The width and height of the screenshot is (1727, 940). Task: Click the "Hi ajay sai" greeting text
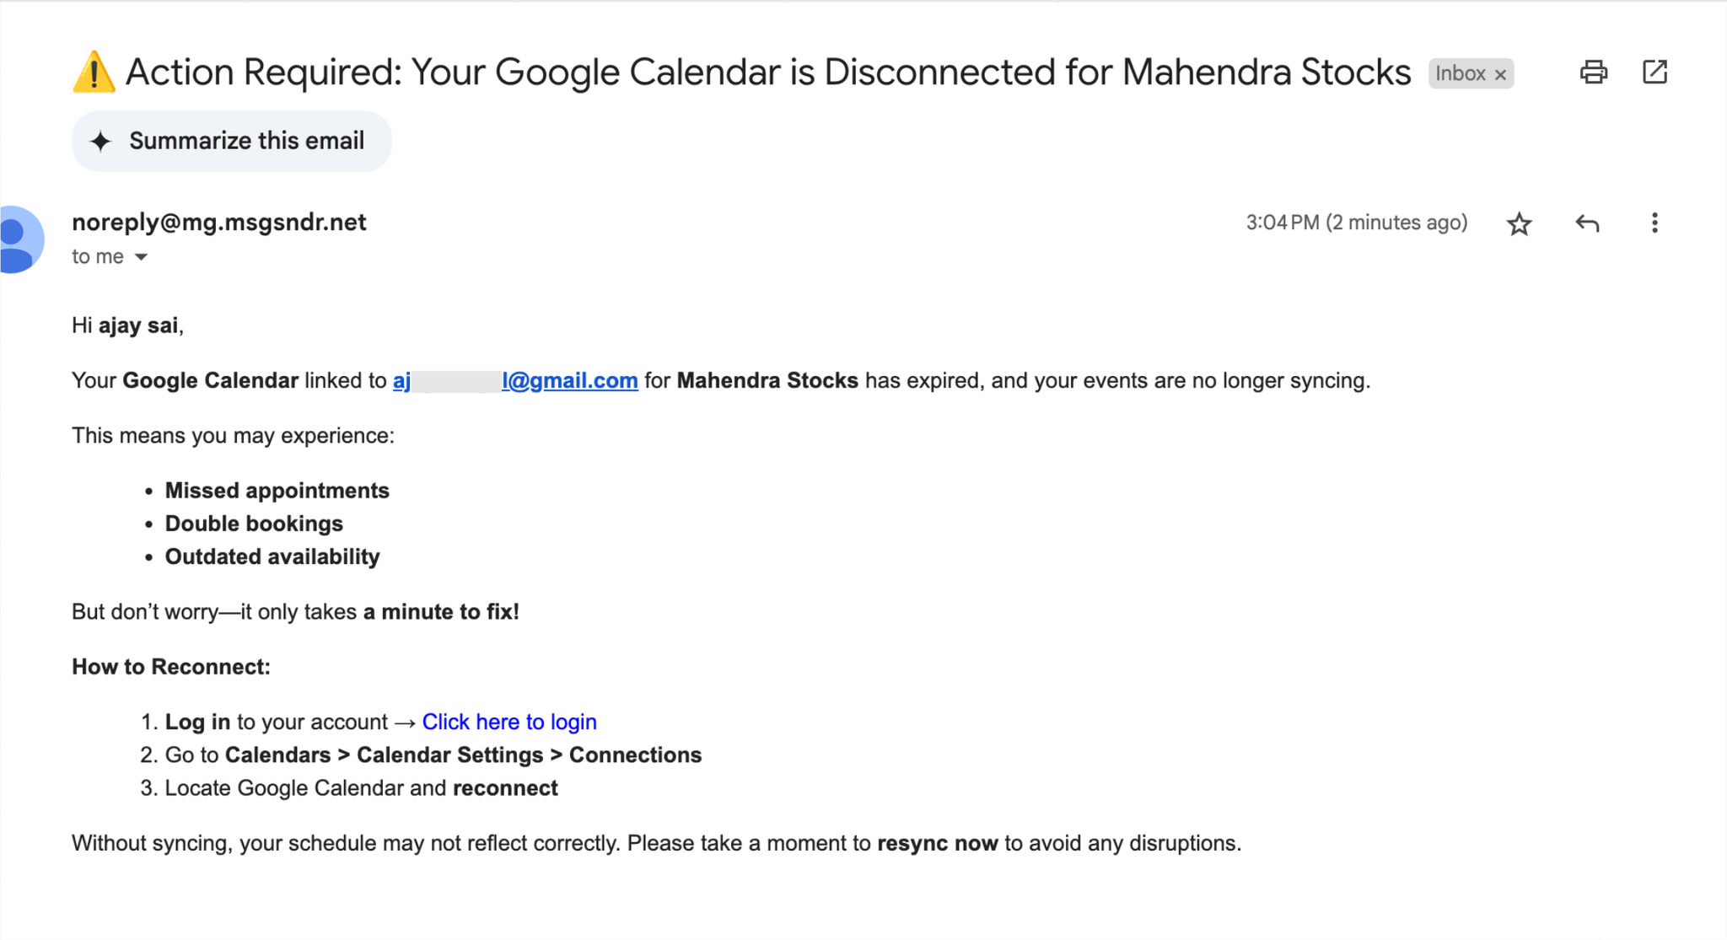(127, 325)
